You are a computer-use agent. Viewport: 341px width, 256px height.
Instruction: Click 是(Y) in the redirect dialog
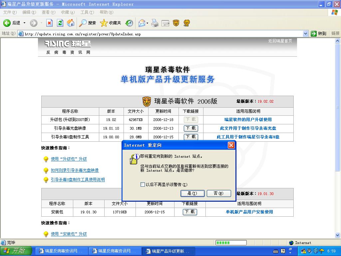tap(192, 193)
